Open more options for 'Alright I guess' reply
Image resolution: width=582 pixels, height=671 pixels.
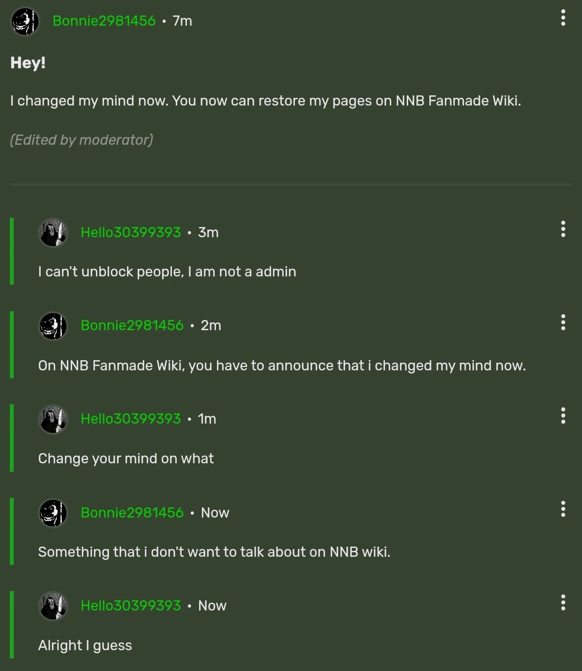563,602
